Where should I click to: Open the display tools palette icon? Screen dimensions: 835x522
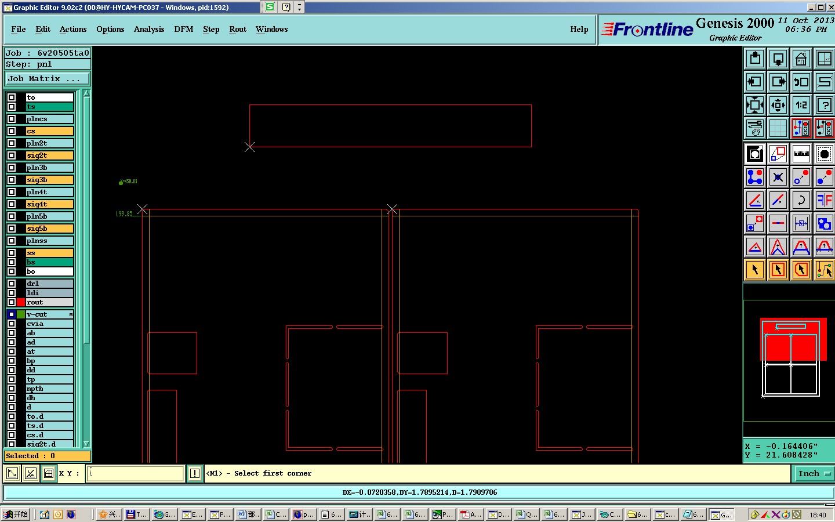pyautogui.click(x=755, y=128)
